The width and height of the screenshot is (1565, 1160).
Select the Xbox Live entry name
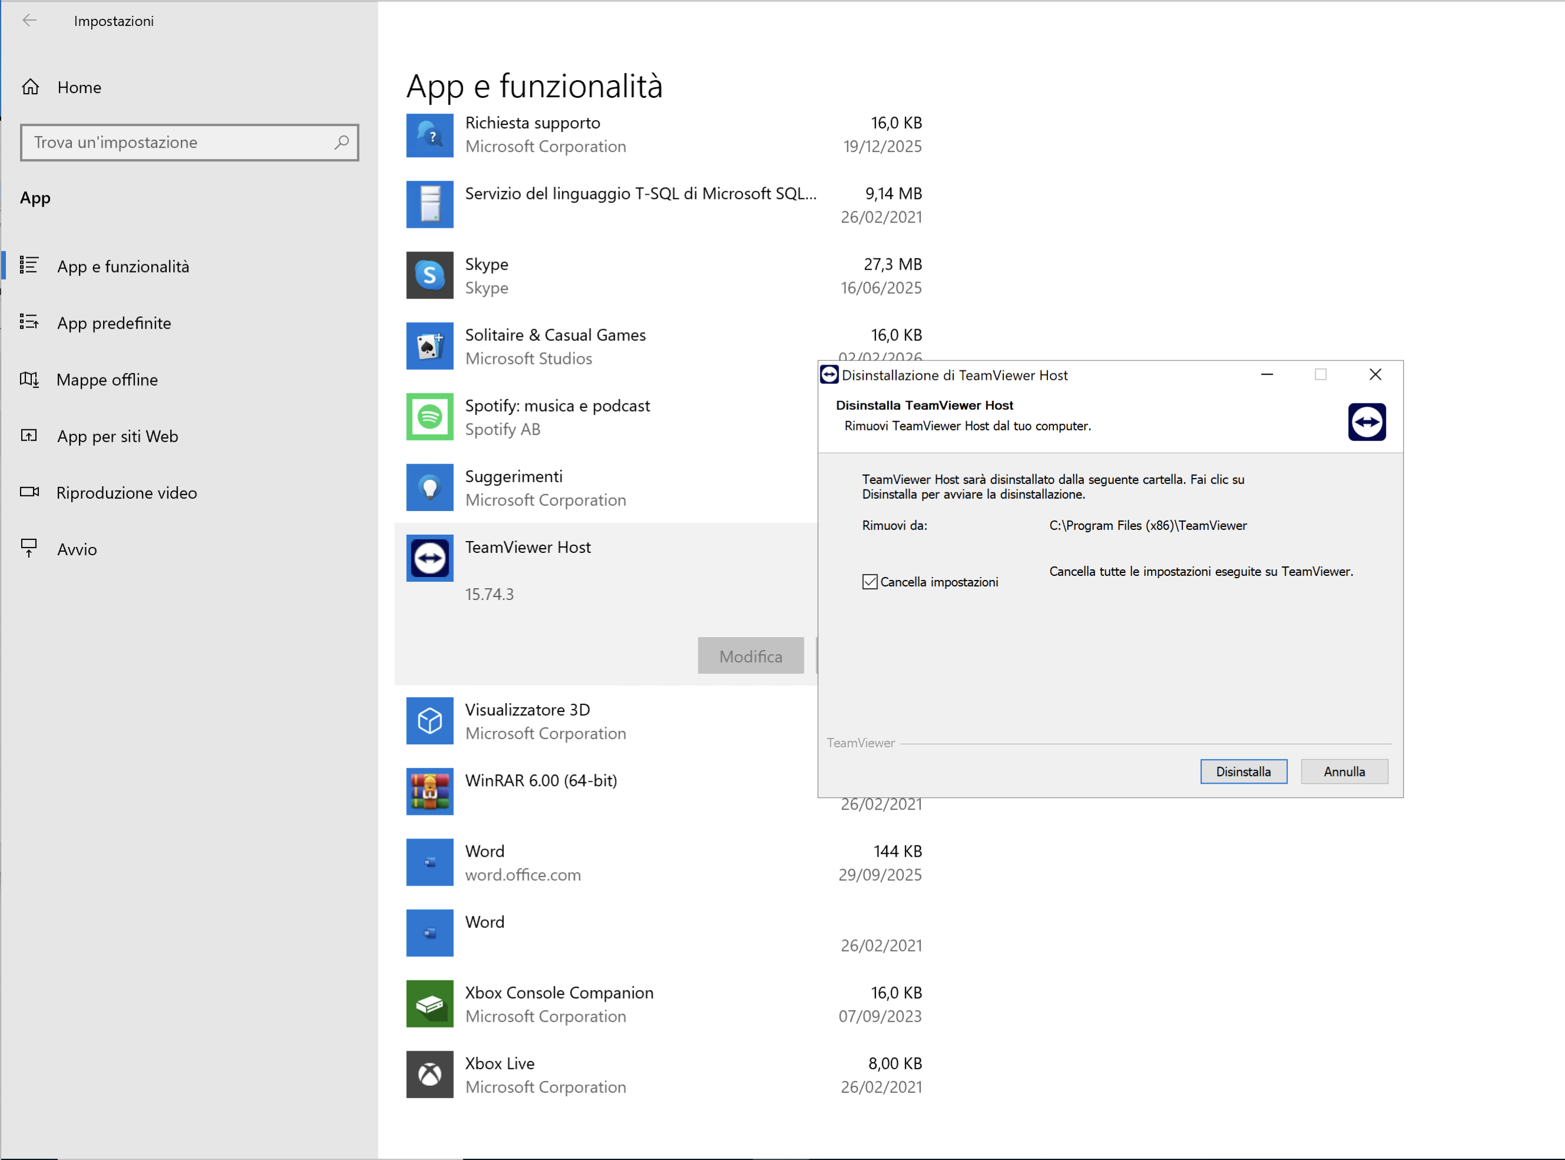[x=500, y=1064]
